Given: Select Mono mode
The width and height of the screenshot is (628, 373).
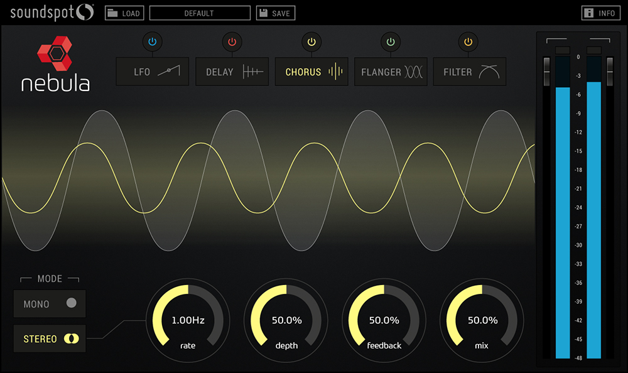Looking at the screenshot, I should pos(50,304).
